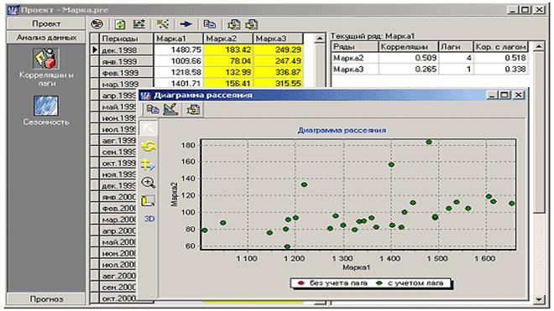Click the correlation value 0.509

click(x=426, y=58)
